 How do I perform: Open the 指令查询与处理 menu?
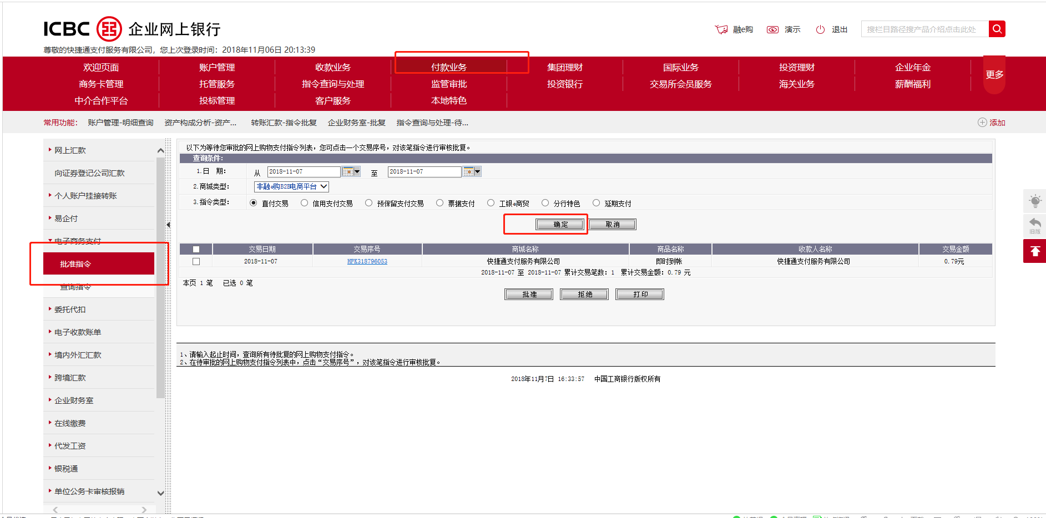[x=333, y=84]
